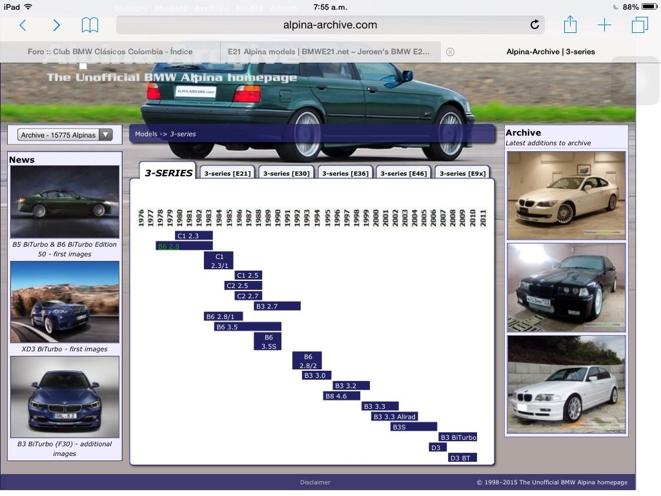Open the B6 2.8/2 model bar
Image resolution: width=661 pixels, height=496 pixels.
(307, 360)
